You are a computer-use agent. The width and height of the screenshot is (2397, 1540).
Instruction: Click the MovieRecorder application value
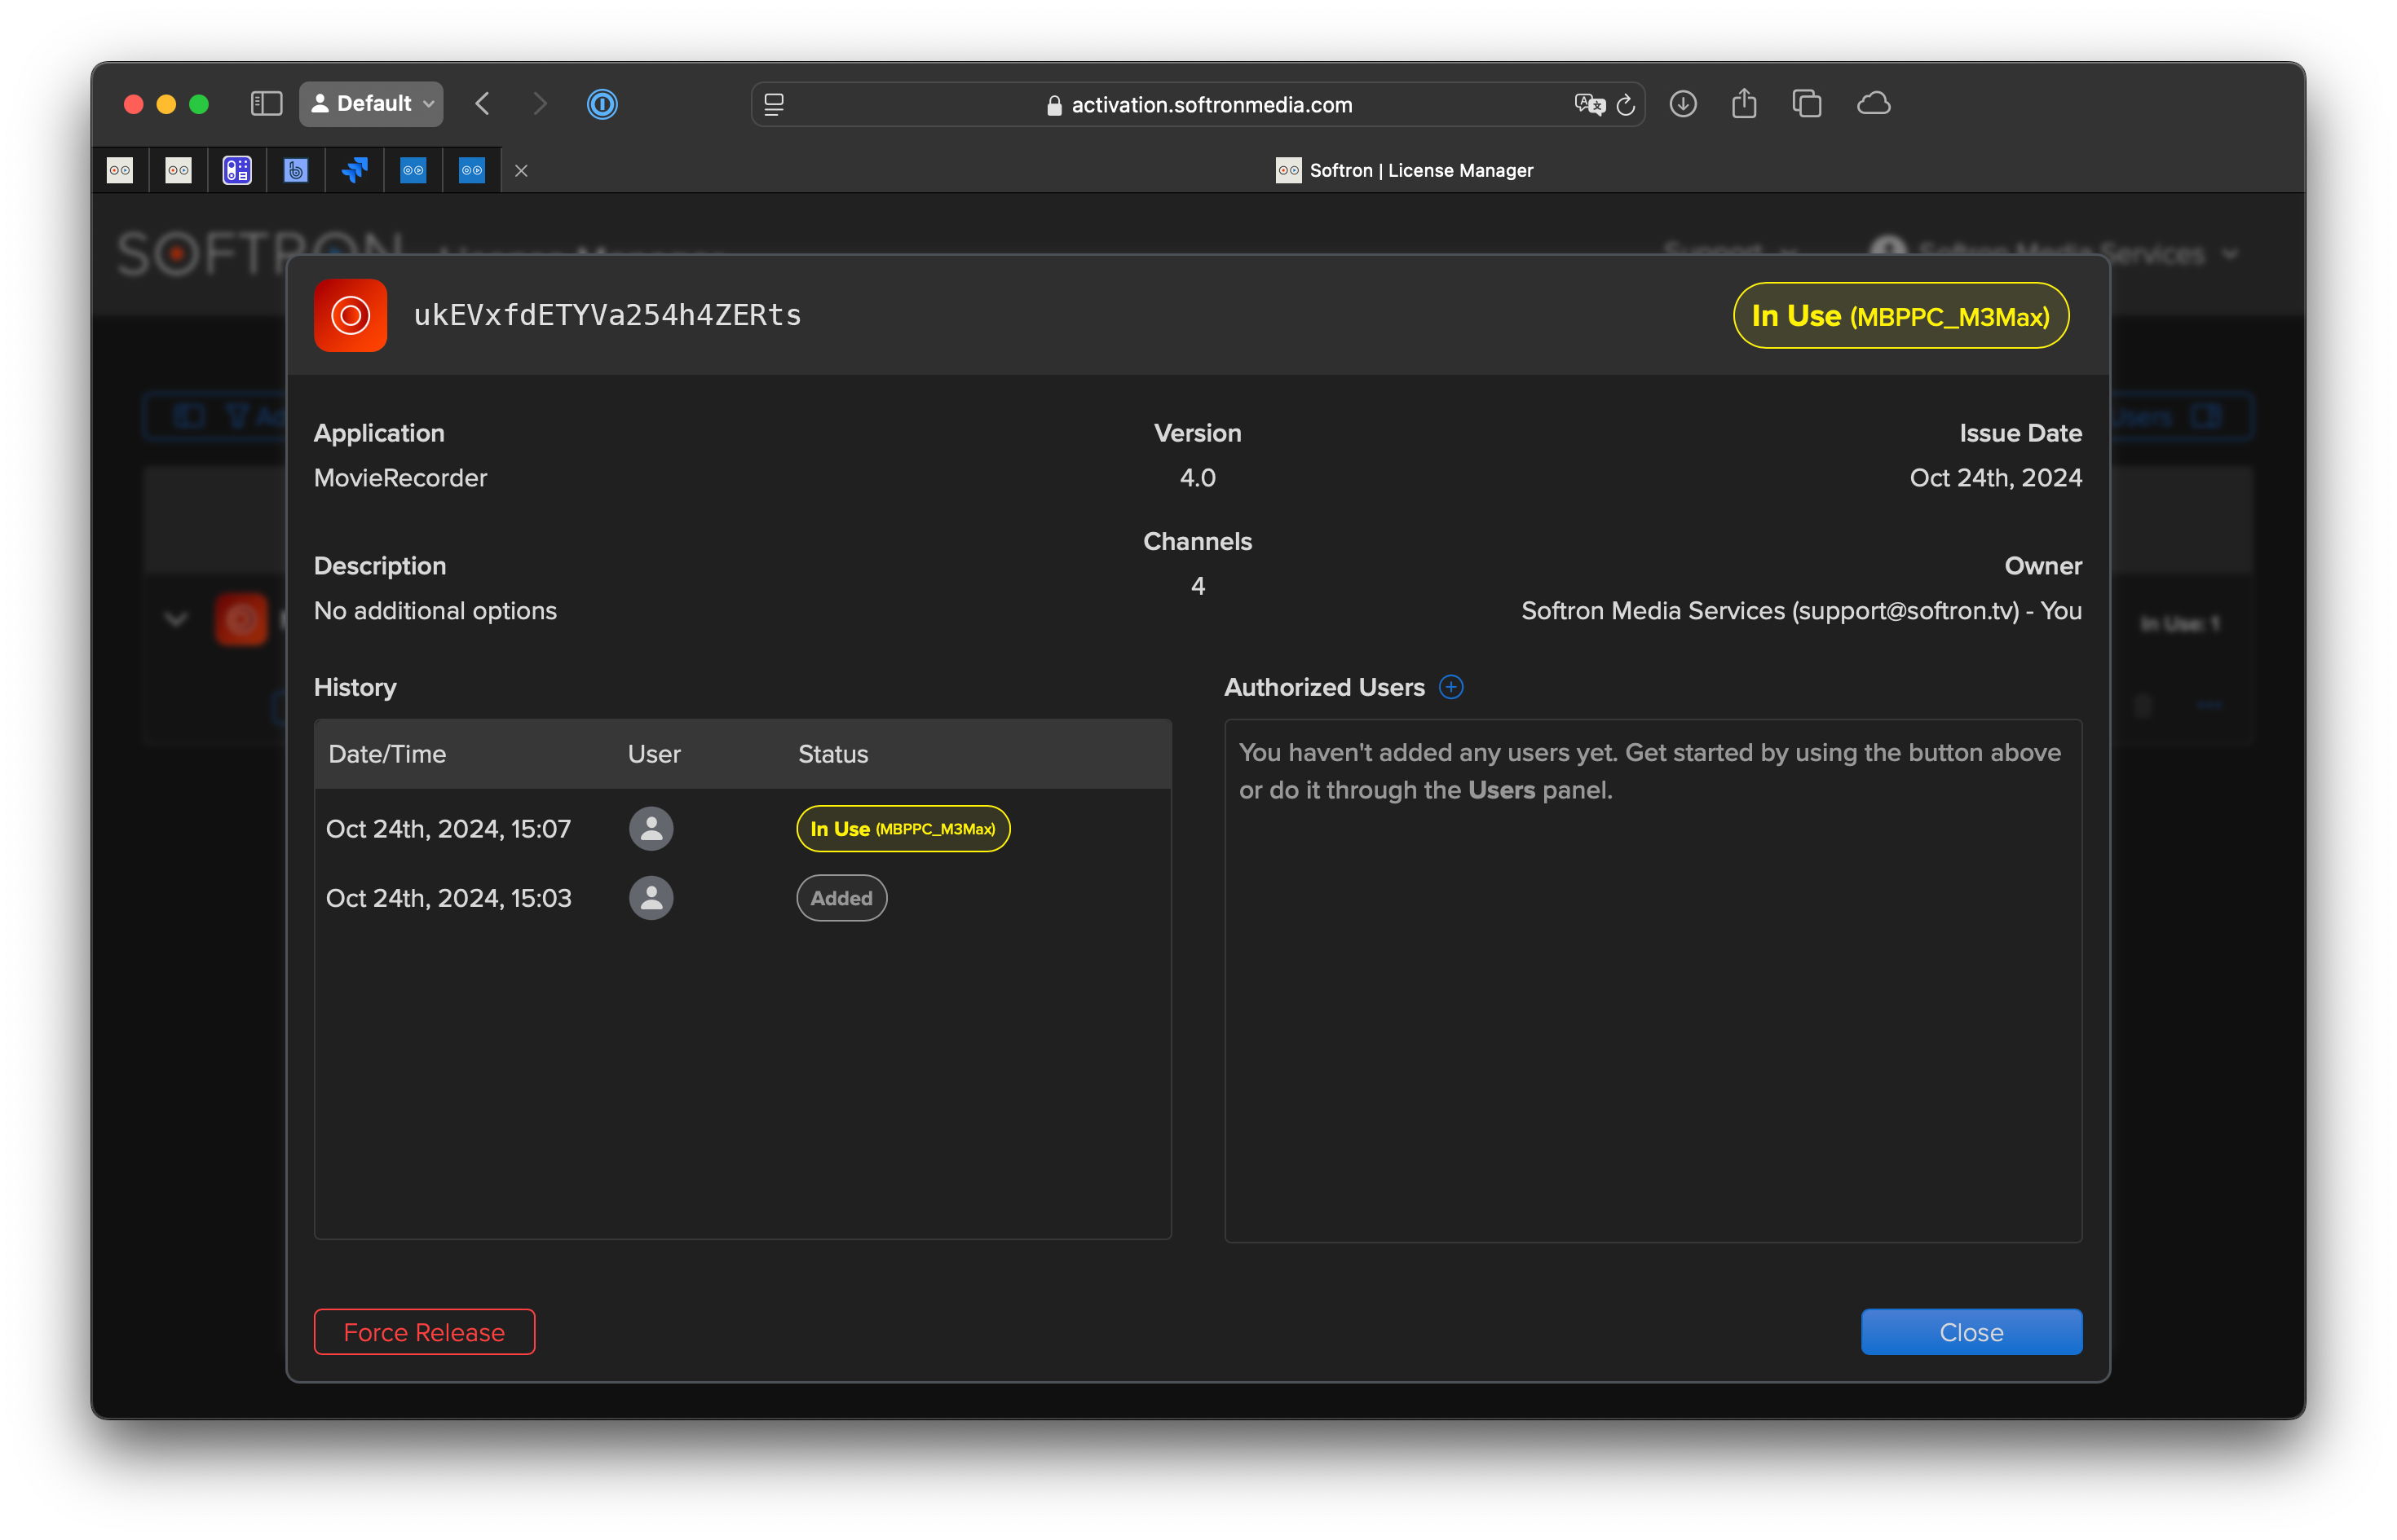point(400,477)
